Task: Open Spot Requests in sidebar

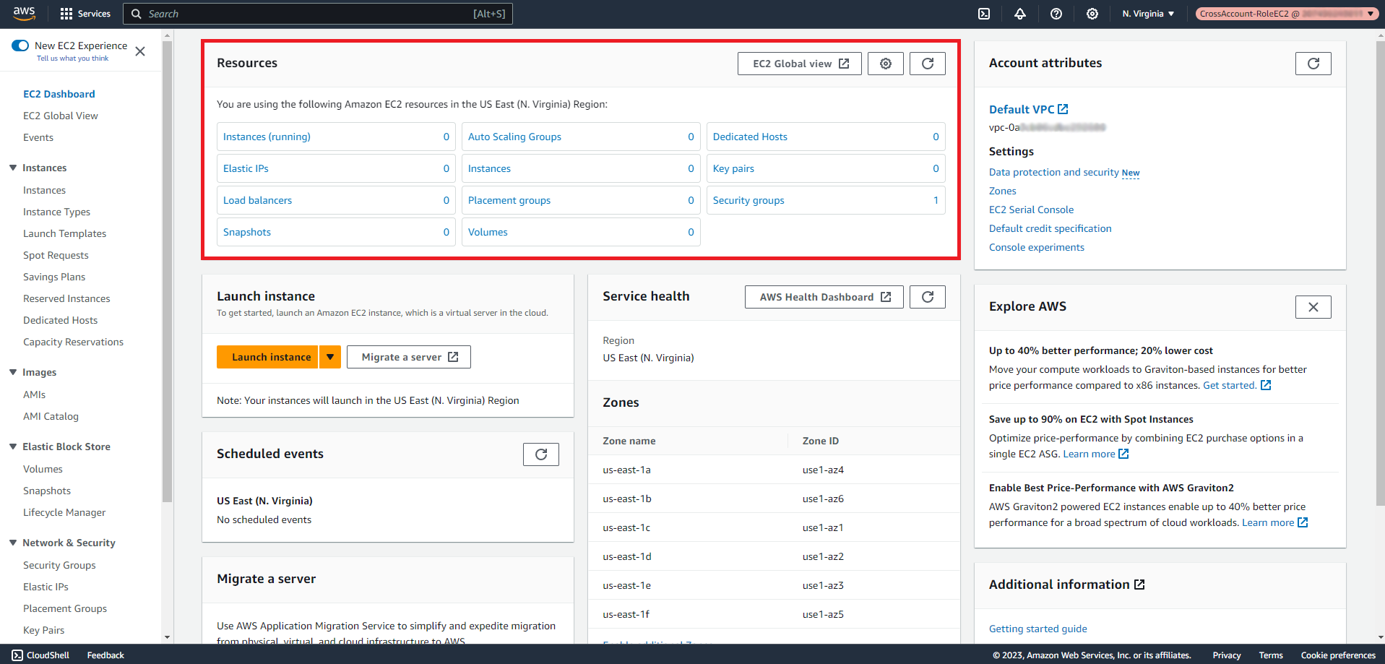Action: click(56, 255)
